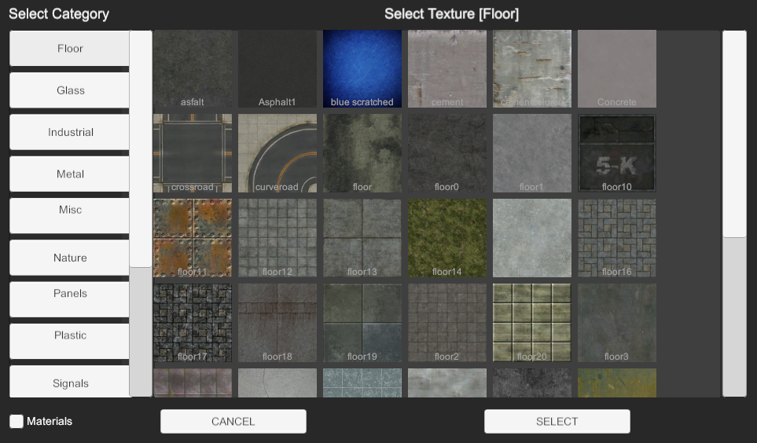Select the floor15 texture

pos(532,239)
